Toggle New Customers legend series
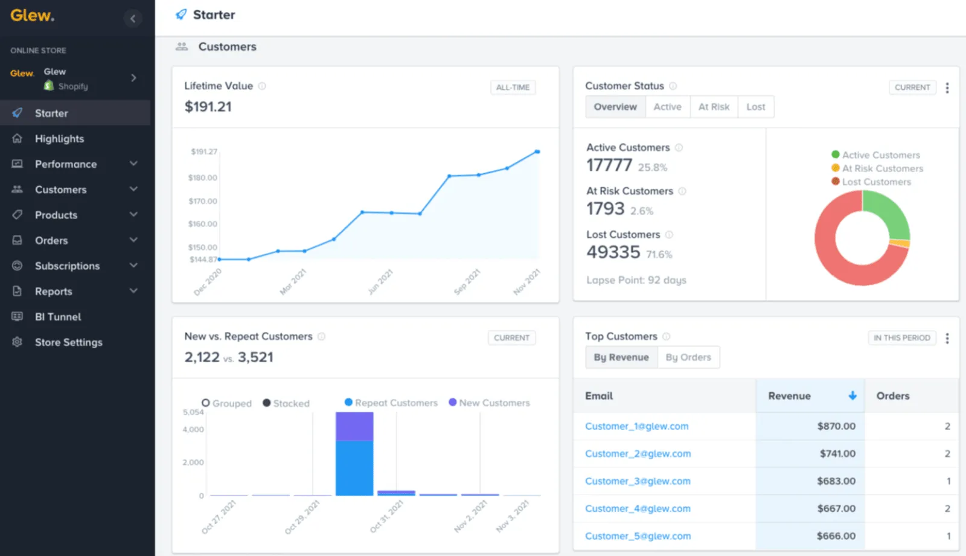This screenshot has width=966, height=556. tap(489, 403)
